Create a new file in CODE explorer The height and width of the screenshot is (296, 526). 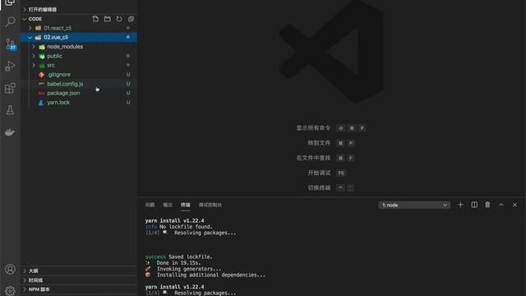click(95, 19)
